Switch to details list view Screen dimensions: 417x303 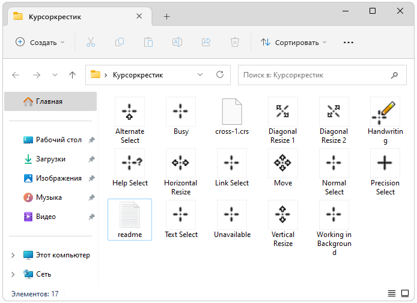pos(392,293)
